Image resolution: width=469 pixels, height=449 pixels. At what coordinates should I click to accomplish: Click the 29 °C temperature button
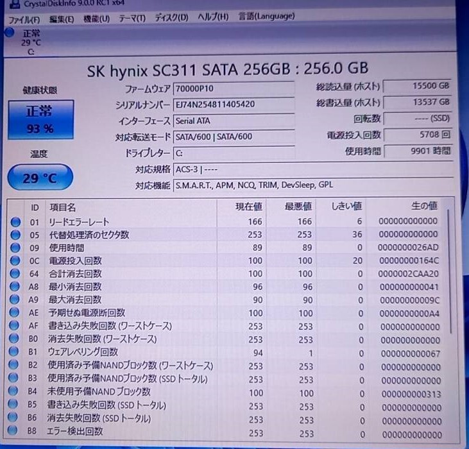pyautogui.click(x=40, y=178)
